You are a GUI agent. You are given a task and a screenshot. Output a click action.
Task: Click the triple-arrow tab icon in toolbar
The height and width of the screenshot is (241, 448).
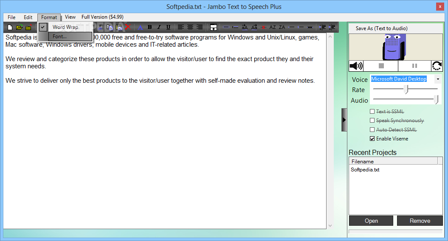[310, 28]
